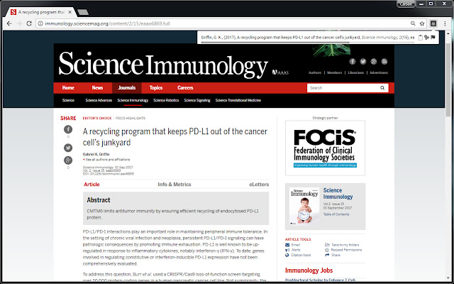
Task: Open the Careers menu item
Action: (x=185, y=88)
